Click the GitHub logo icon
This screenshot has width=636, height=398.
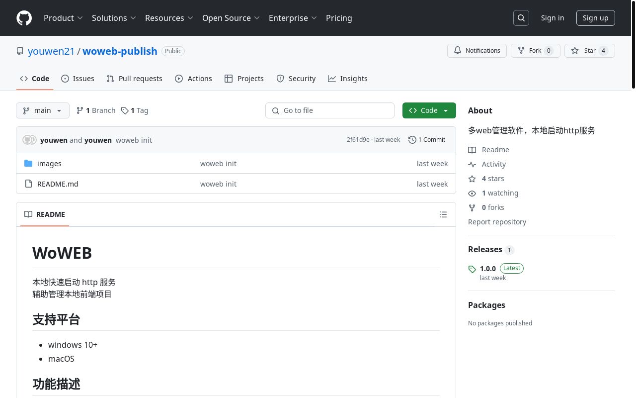point(24,18)
